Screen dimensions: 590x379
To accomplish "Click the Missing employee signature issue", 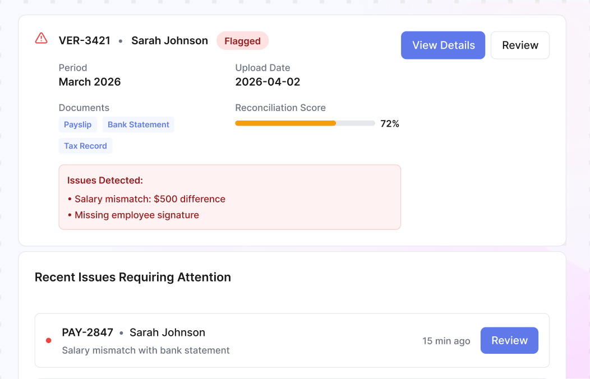I will pos(133,215).
